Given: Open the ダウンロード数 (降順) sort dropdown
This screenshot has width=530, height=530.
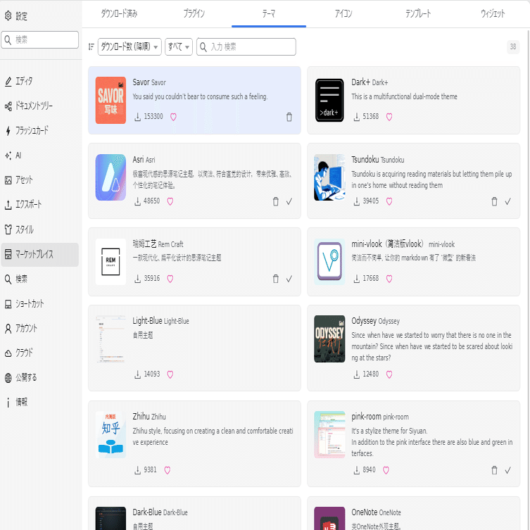Looking at the screenshot, I should click(x=130, y=46).
